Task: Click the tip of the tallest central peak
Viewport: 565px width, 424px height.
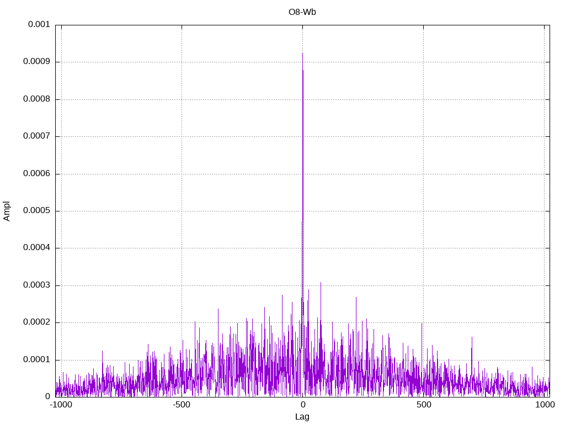Action: 302,53
